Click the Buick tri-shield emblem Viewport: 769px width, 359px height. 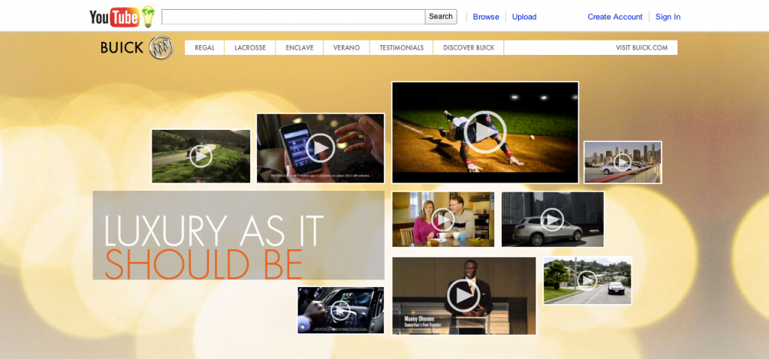(161, 47)
